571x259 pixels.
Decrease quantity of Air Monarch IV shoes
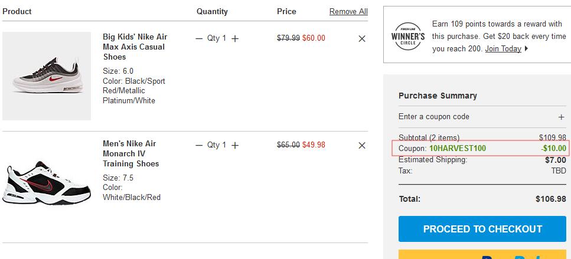(x=199, y=146)
